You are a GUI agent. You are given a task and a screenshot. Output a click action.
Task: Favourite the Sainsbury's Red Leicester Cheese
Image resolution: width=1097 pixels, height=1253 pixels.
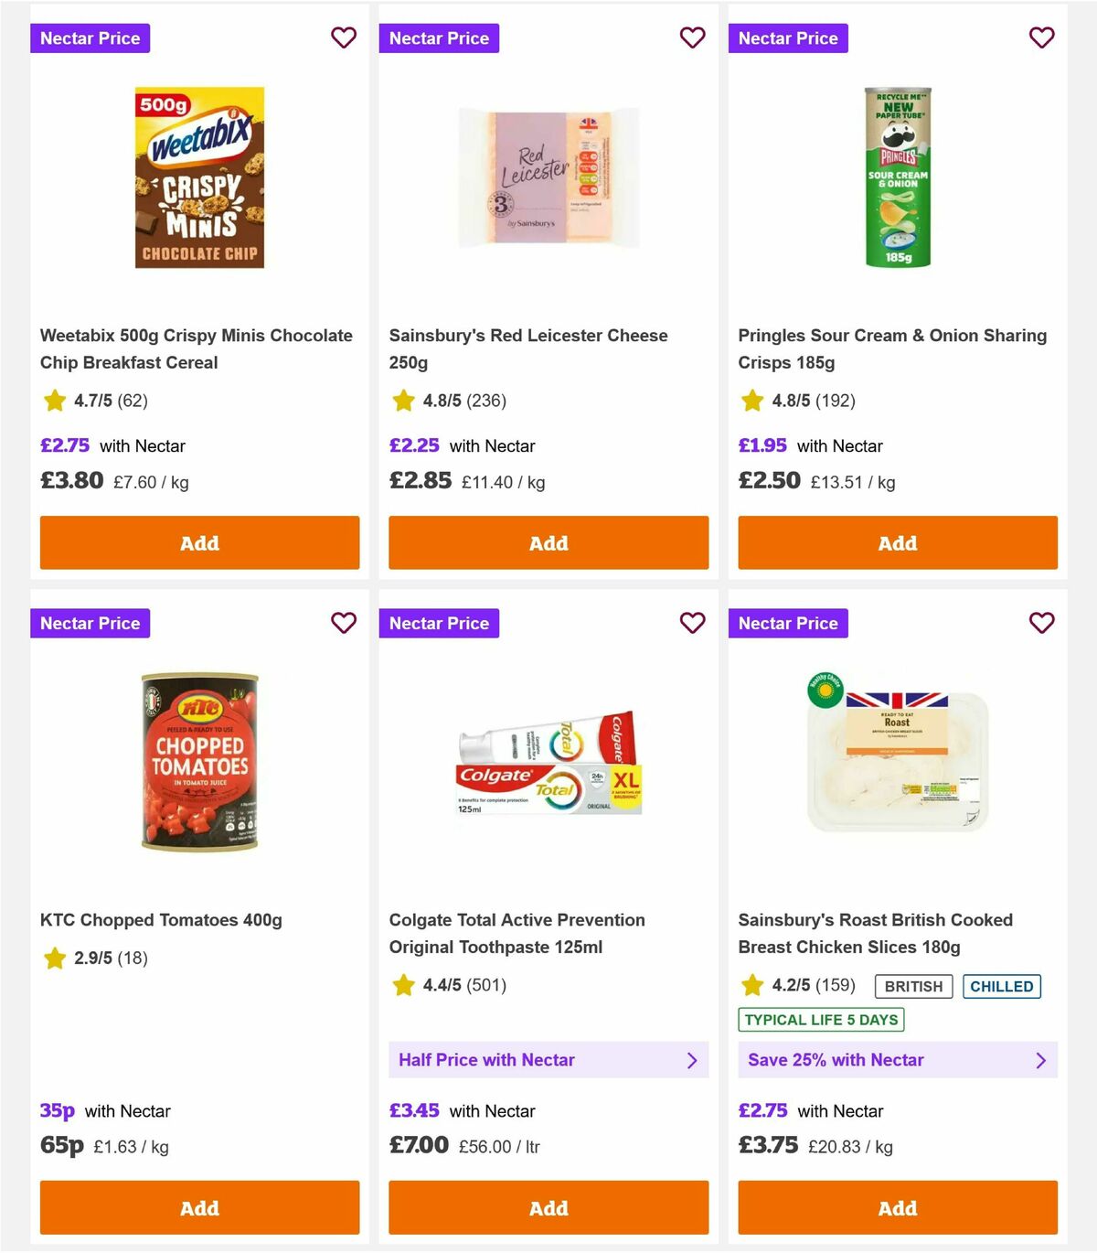[692, 37]
